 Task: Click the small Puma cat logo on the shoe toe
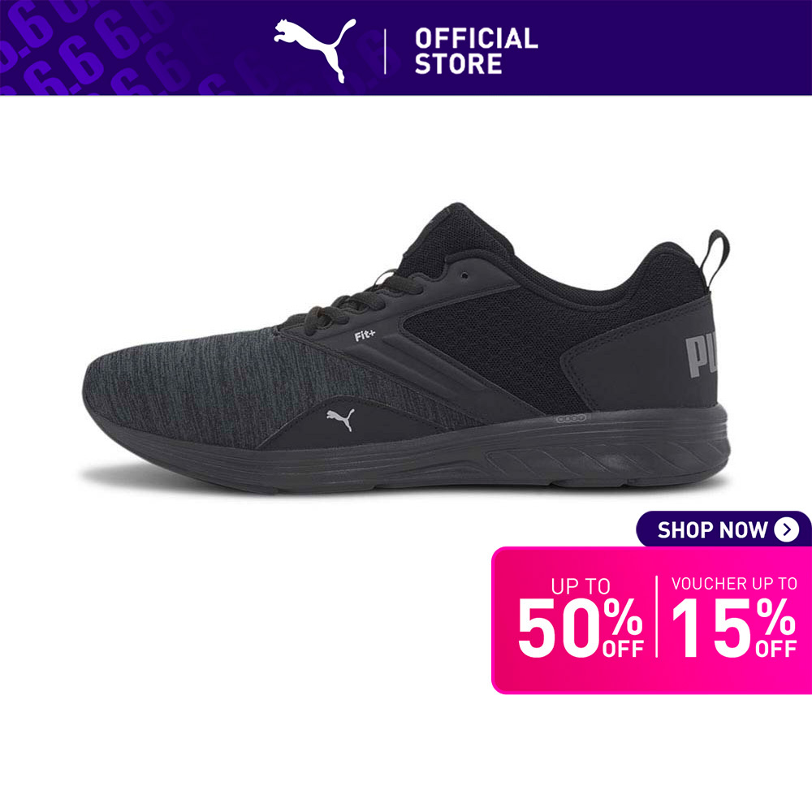click(x=340, y=418)
